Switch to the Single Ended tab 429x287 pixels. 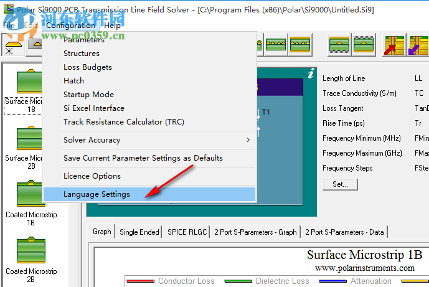(x=139, y=232)
